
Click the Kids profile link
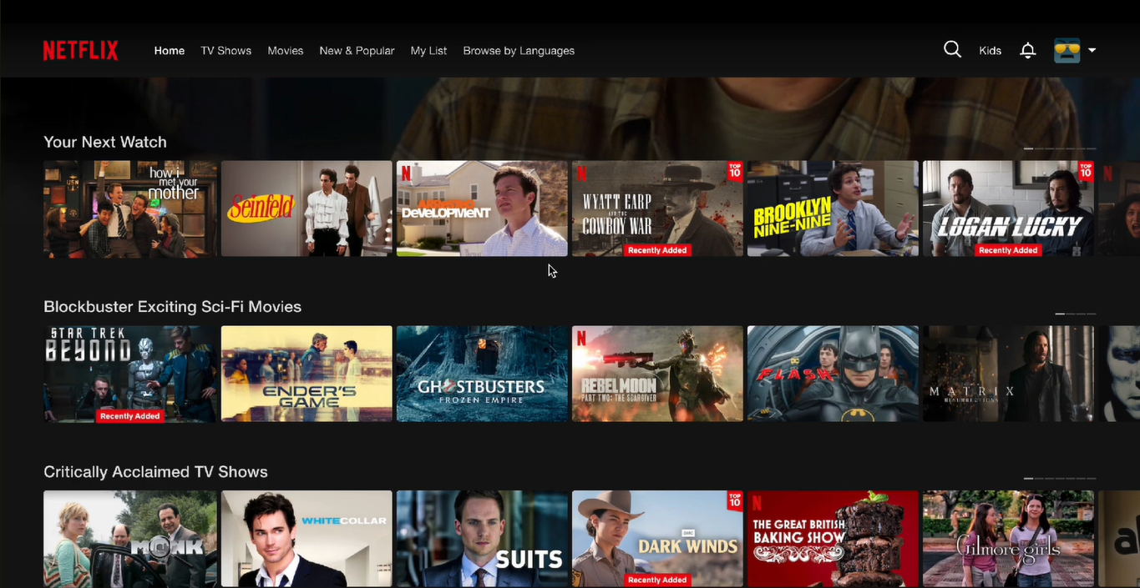point(990,50)
